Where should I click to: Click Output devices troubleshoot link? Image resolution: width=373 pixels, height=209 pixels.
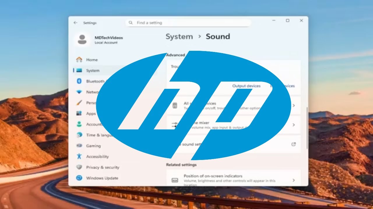[x=246, y=86]
